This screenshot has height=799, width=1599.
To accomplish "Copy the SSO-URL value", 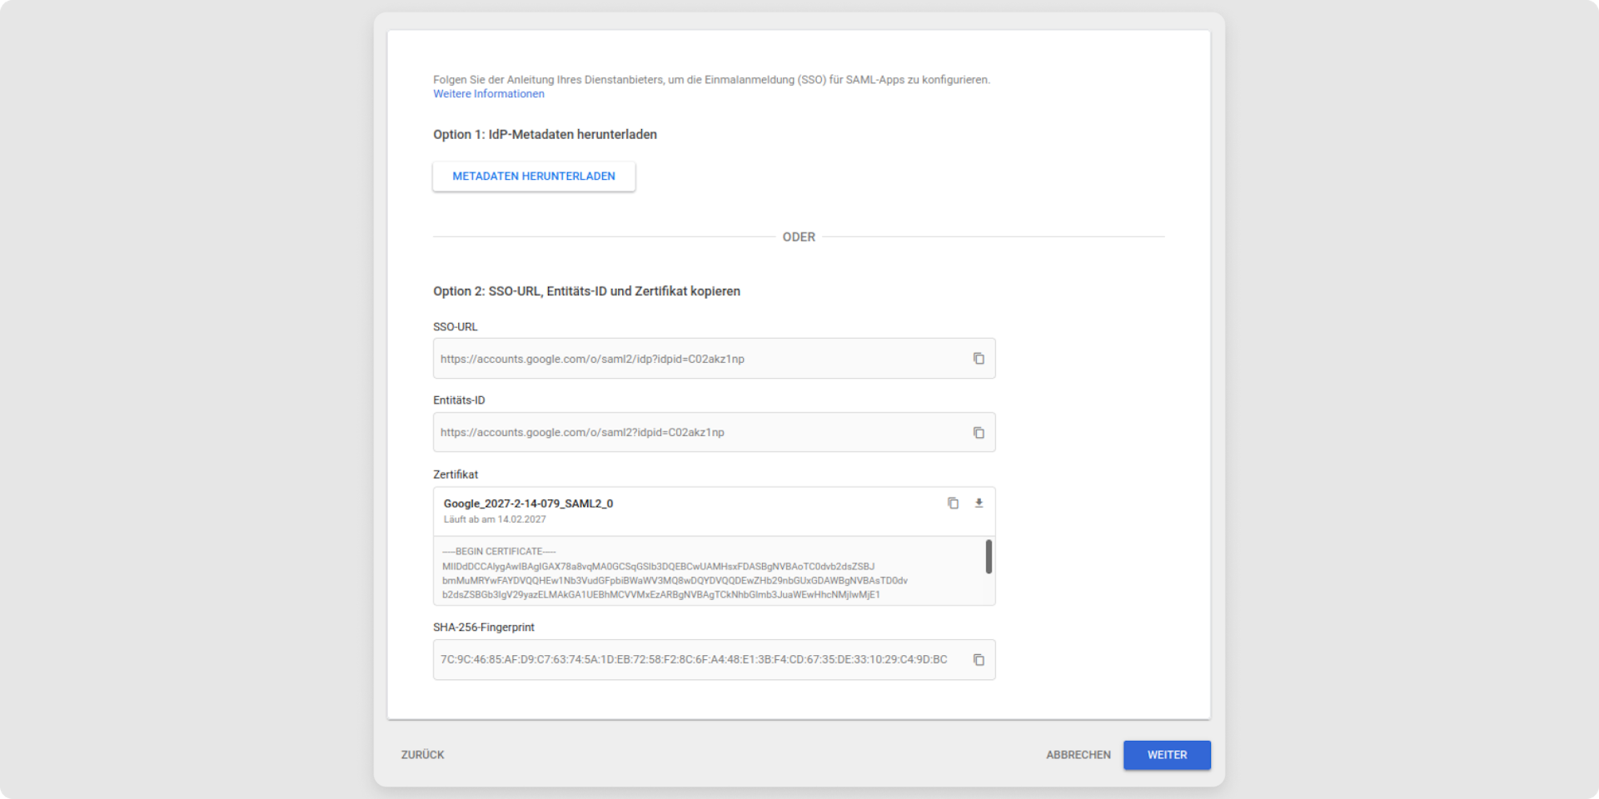I will [979, 359].
